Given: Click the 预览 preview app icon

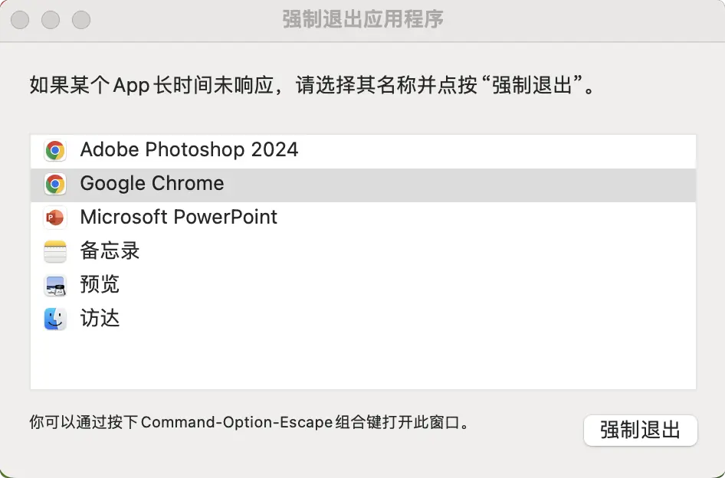Looking at the screenshot, I should [x=54, y=285].
